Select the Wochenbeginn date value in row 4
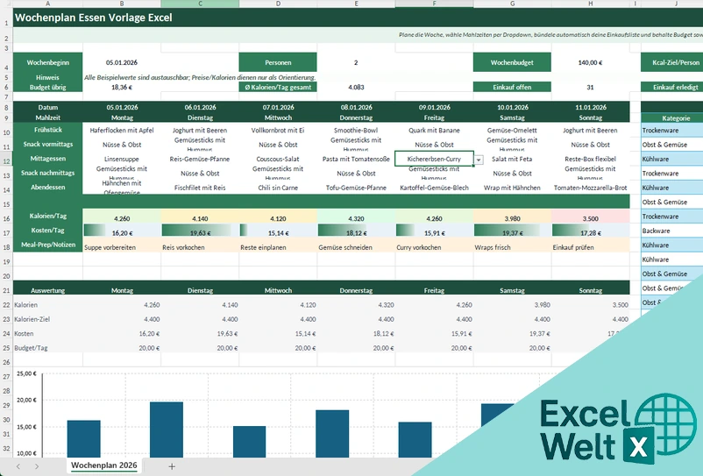Screen dimensions: 703x476 point(122,62)
